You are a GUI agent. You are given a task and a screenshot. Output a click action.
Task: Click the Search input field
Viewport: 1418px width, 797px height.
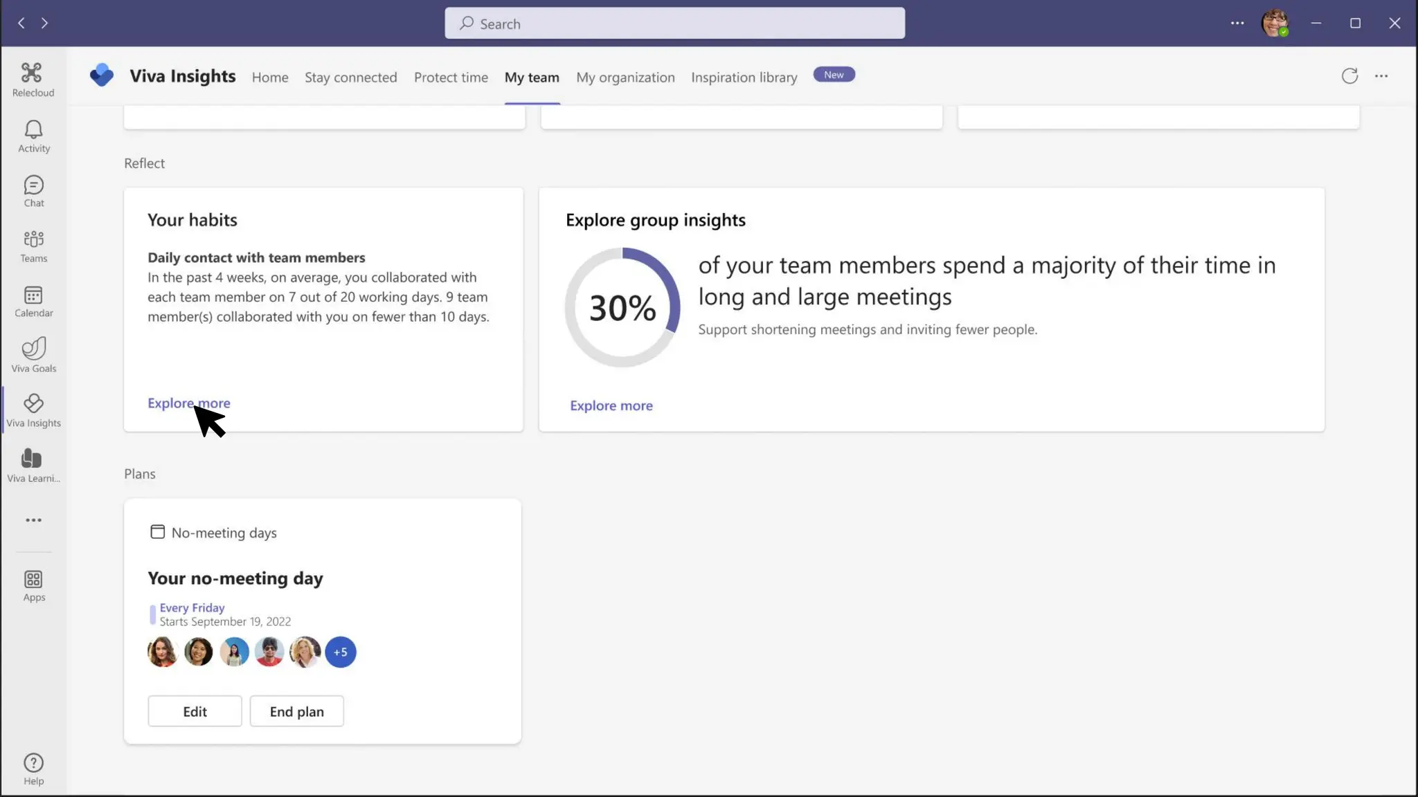click(674, 24)
